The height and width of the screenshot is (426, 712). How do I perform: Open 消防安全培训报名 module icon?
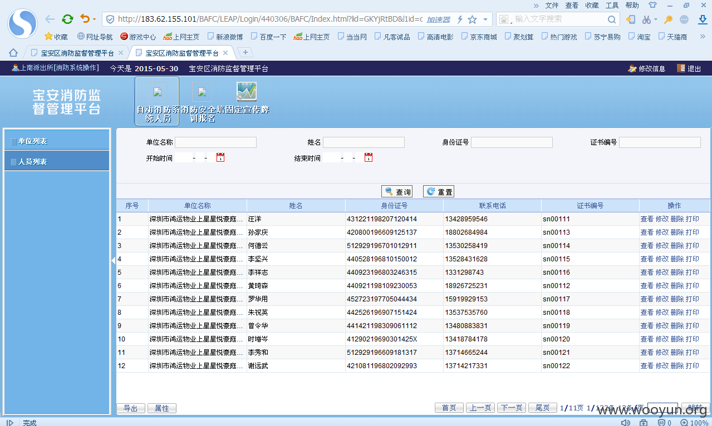pyautogui.click(x=202, y=101)
